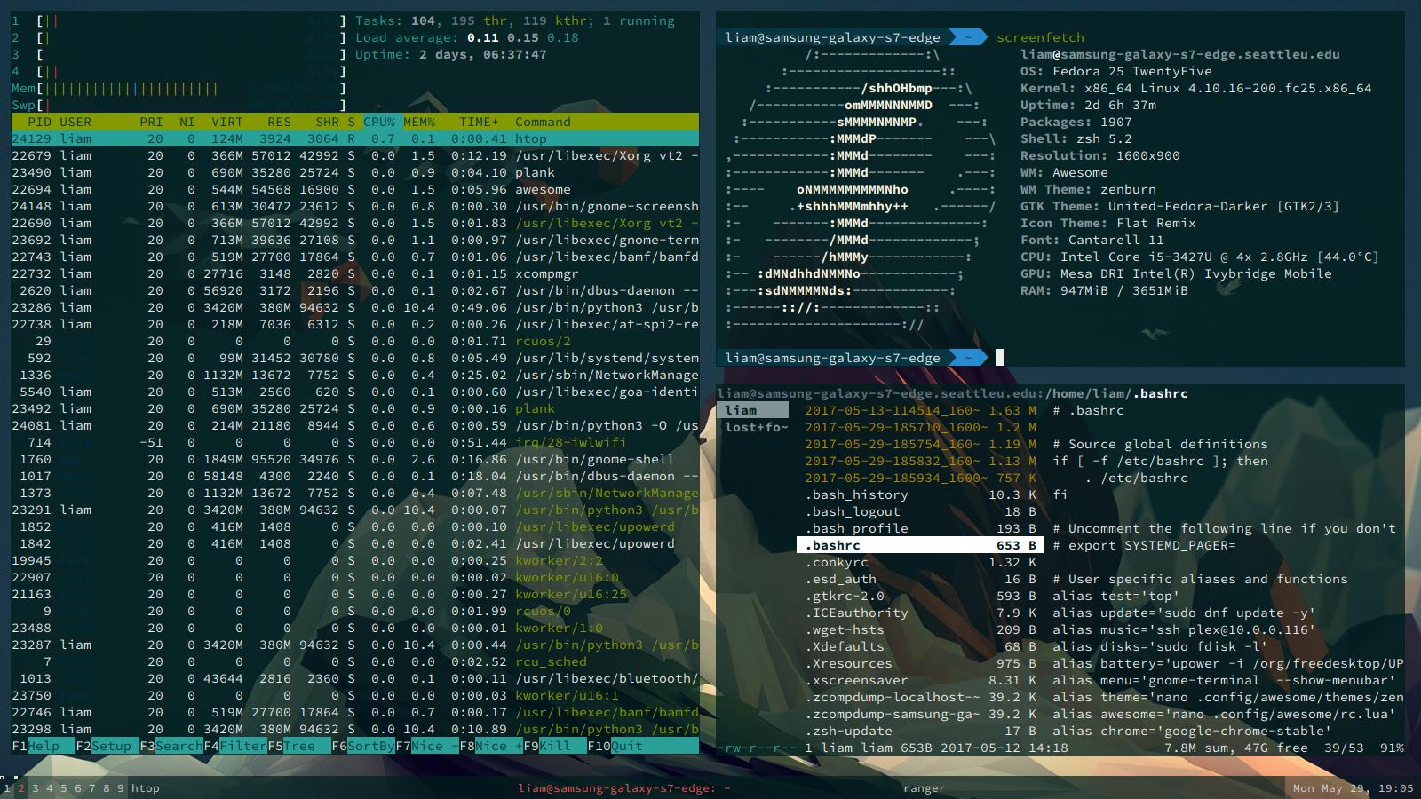Click F3 Search in htop footer

178,746
